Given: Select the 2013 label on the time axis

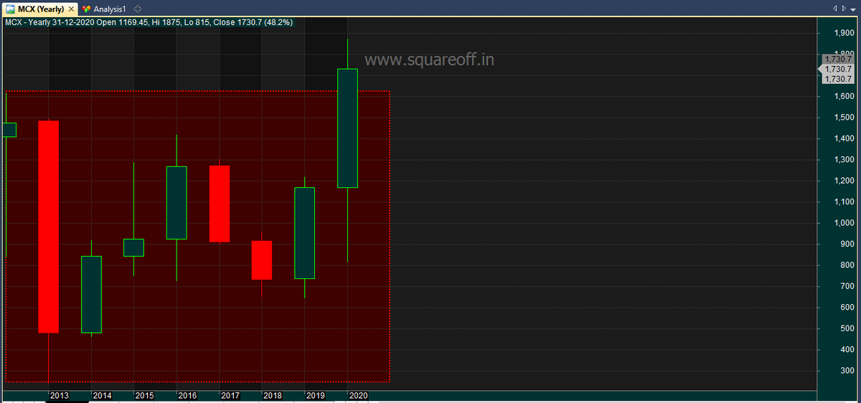Looking at the screenshot, I should coord(59,396).
